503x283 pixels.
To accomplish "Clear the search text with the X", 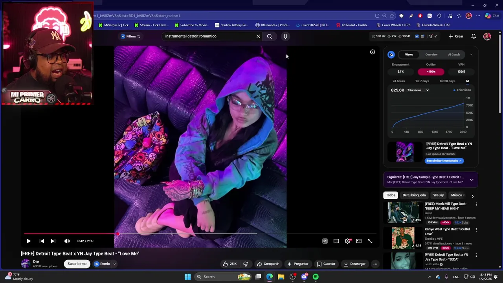I will (x=258, y=36).
